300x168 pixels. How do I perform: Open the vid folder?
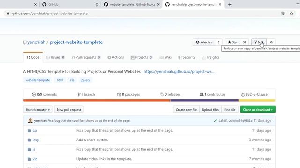pos(35,159)
